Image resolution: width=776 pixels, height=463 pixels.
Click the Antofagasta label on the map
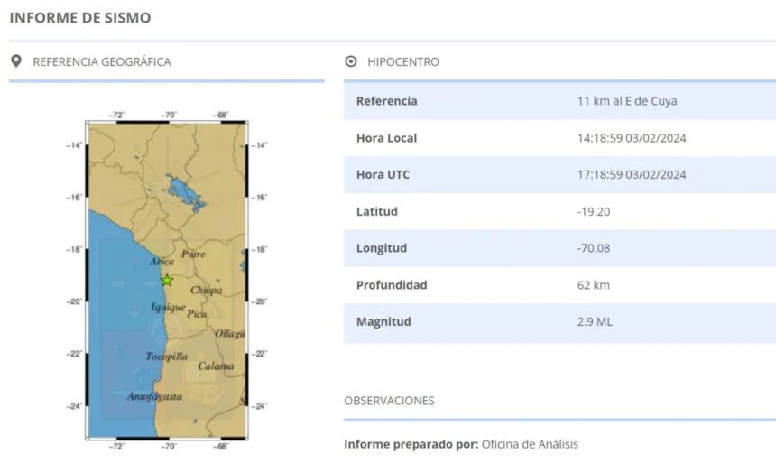155,396
